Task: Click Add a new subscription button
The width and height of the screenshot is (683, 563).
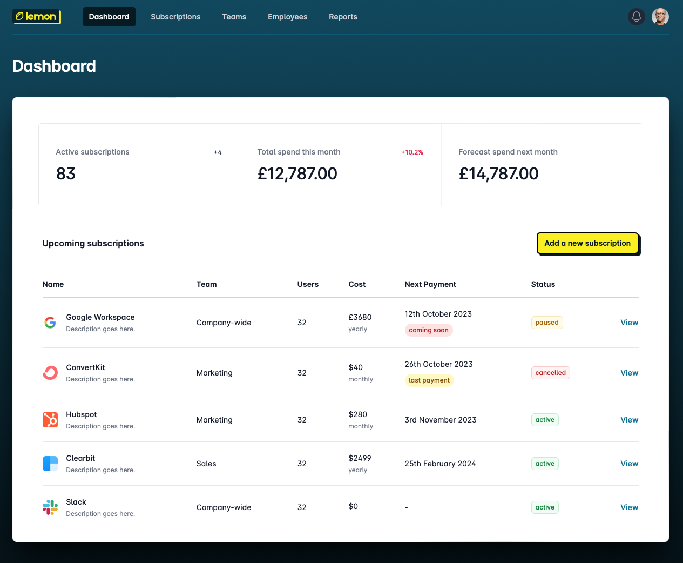Action: (588, 243)
